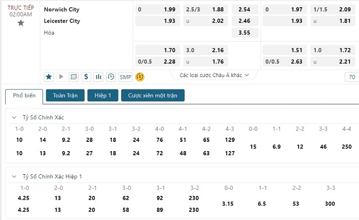Screen dimensions: 359x220
Task: Toggle grey favorite star under 02:00AM
Action: coord(21,23)
